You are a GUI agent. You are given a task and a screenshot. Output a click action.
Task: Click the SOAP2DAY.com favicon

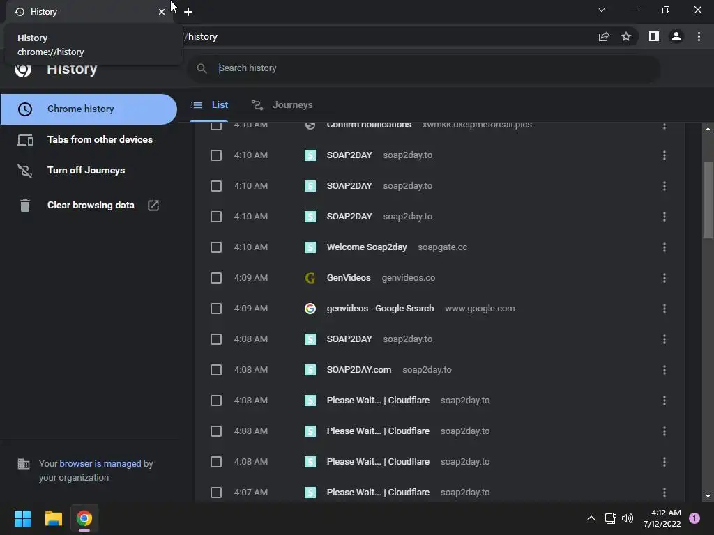point(310,370)
